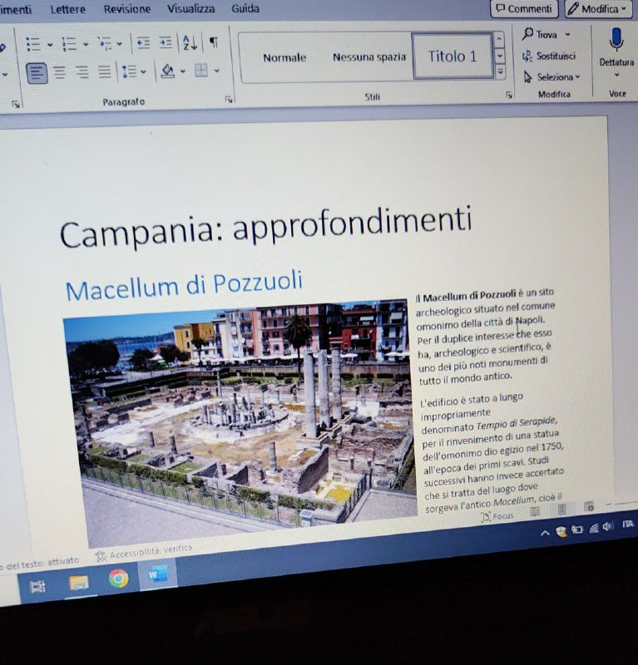Switch to the Visualizza tab
Image resolution: width=638 pixels, height=665 pixels.
point(190,9)
